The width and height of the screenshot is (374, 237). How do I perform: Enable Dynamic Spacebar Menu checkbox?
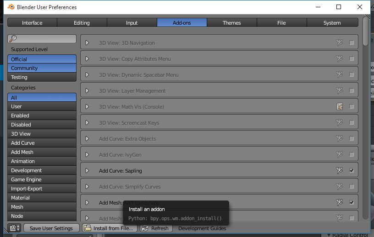click(x=352, y=74)
